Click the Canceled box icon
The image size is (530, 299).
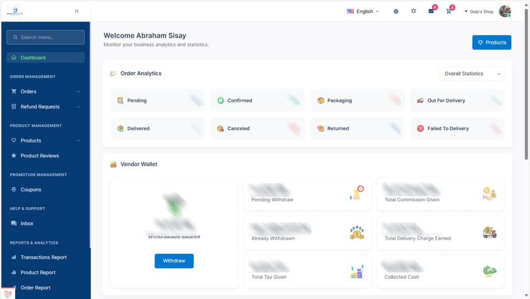coord(220,128)
